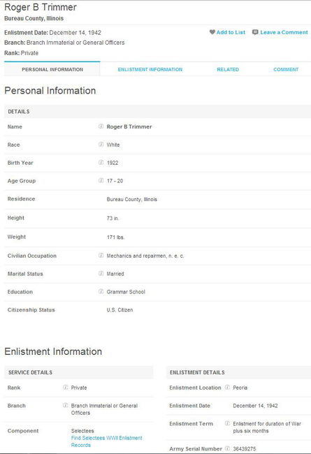Open the Birth Year info icon
The height and width of the screenshot is (454, 311).
(101, 162)
